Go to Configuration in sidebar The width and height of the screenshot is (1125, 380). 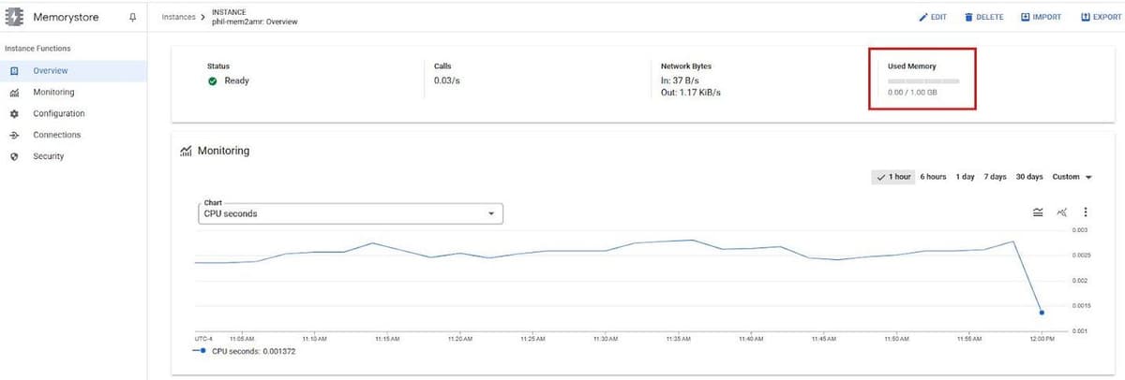point(58,114)
